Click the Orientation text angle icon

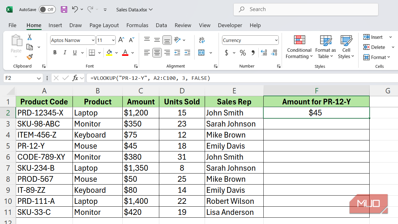pyautogui.click(x=177, y=40)
